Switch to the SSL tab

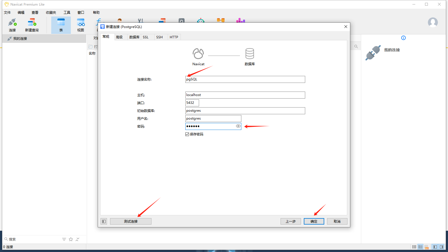click(x=148, y=37)
